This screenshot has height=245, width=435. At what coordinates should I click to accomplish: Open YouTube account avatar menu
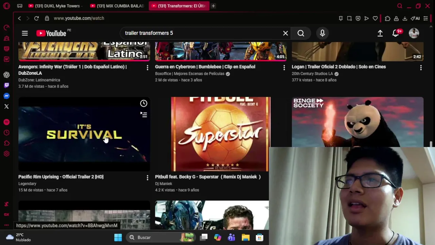pos(414,33)
